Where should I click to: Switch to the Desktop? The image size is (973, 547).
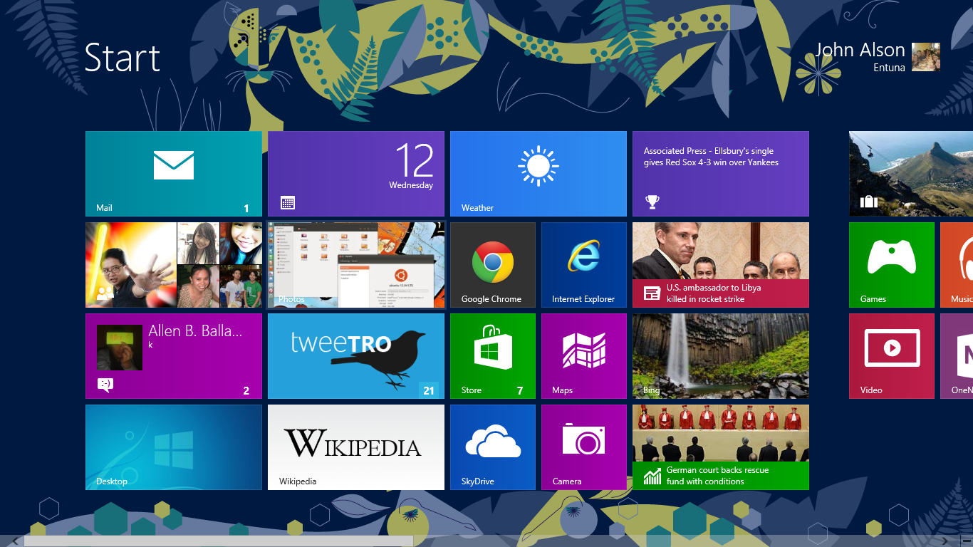point(173,447)
